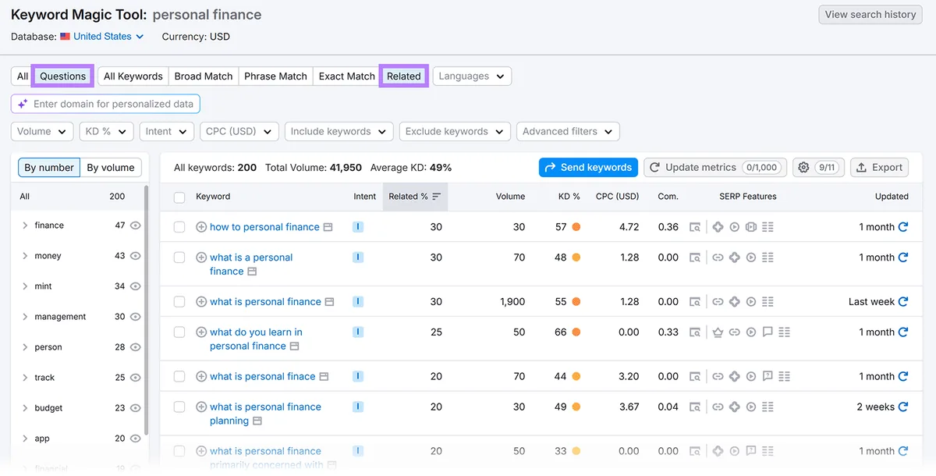The height and width of the screenshot is (476, 936).
Task: Select the Exact Match tab
Action: point(347,76)
